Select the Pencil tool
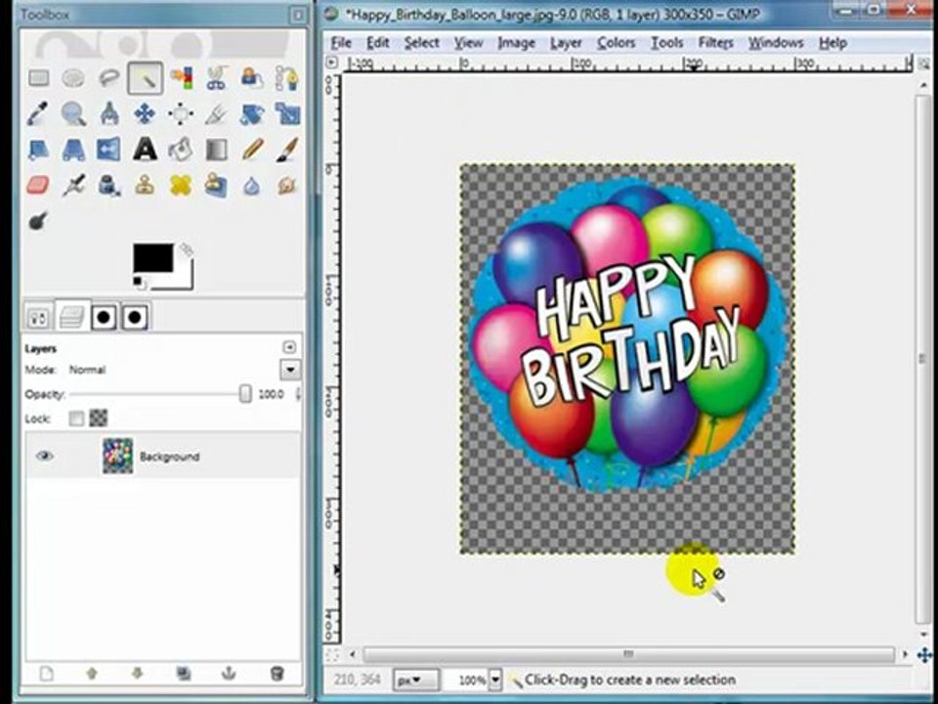Viewport: 938px width, 704px height. coord(252,149)
